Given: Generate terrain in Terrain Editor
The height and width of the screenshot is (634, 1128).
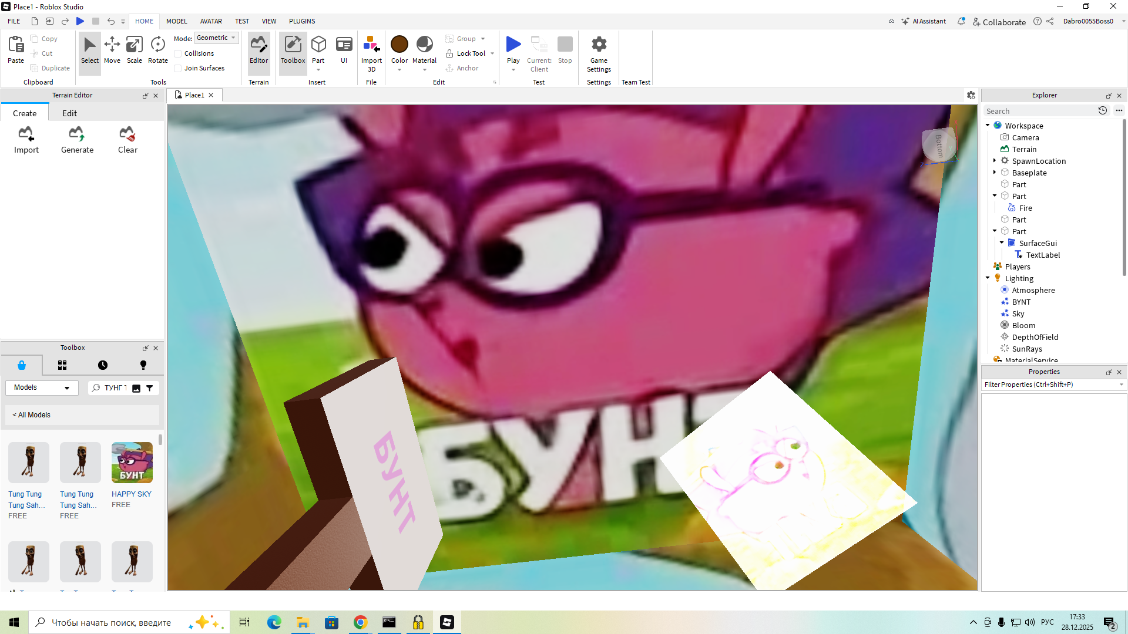Looking at the screenshot, I should [77, 140].
